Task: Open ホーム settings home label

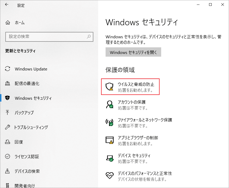Action: (20, 23)
